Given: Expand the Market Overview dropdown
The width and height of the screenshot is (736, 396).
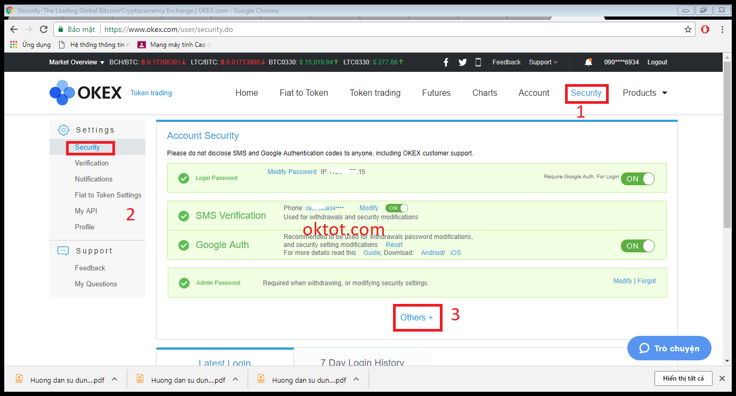Looking at the screenshot, I should tap(77, 62).
